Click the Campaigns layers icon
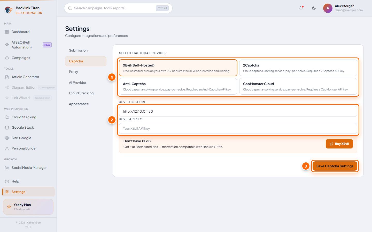Viewport: 372px width, 232px height. [x=7, y=58]
